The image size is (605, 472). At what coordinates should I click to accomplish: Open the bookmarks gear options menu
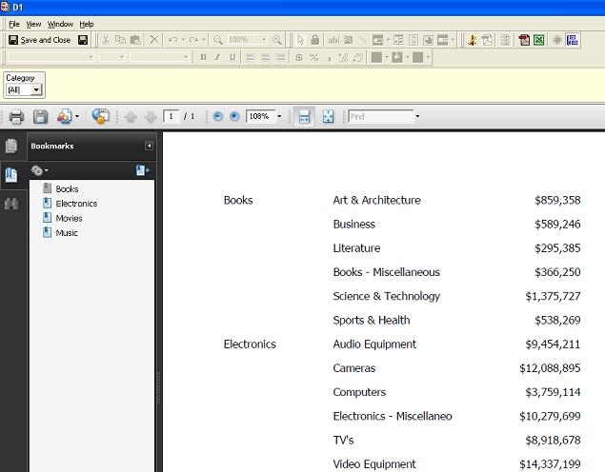[40, 170]
